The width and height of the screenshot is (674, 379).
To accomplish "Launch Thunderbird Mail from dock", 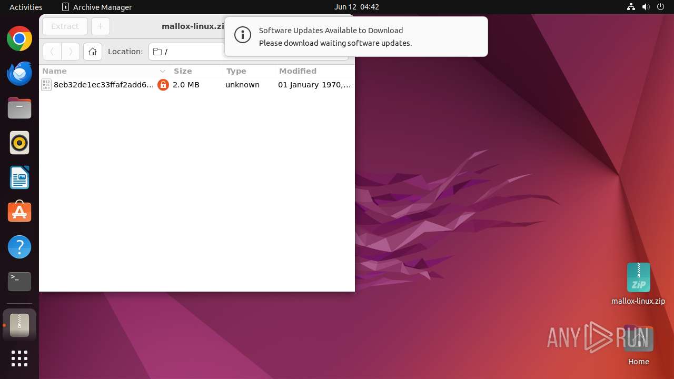I will click(x=19, y=73).
